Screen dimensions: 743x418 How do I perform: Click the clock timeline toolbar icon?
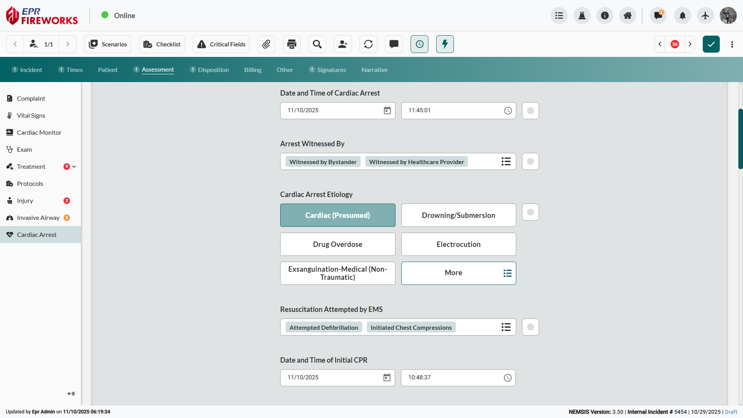(x=419, y=44)
